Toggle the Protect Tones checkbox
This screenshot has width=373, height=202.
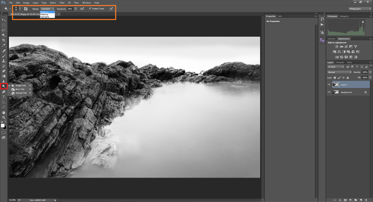90,9
